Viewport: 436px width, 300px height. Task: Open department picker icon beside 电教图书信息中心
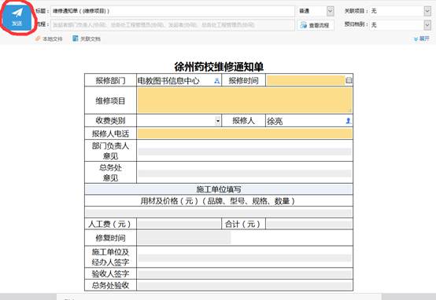(x=217, y=81)
